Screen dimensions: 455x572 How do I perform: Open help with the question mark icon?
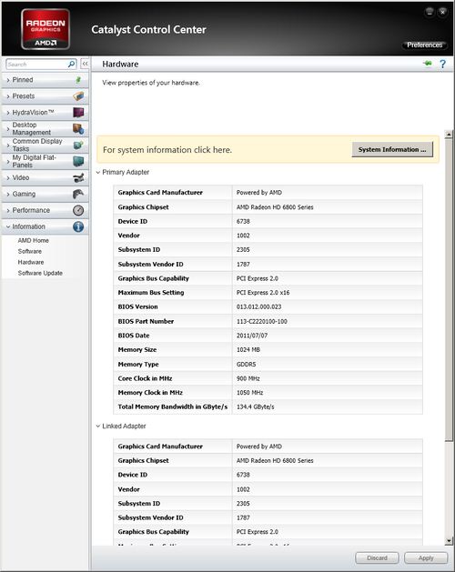[x=442, y=64]
